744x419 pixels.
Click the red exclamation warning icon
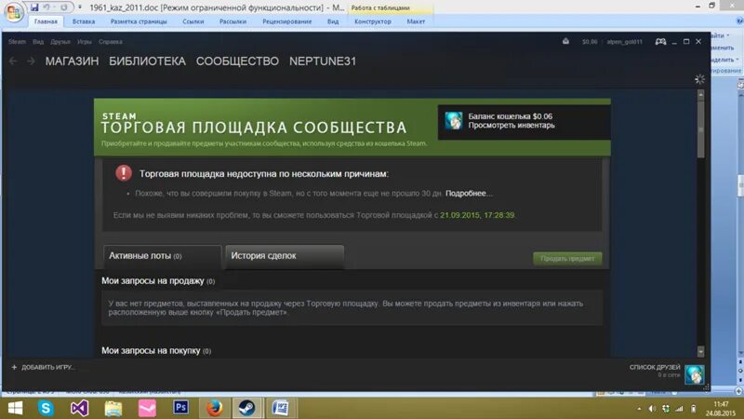pos(124,173)
